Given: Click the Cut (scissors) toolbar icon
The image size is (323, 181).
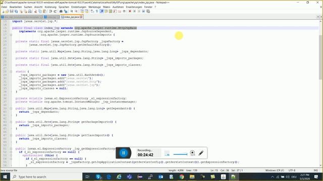Looking at the screenshot, I should (35, 11).
